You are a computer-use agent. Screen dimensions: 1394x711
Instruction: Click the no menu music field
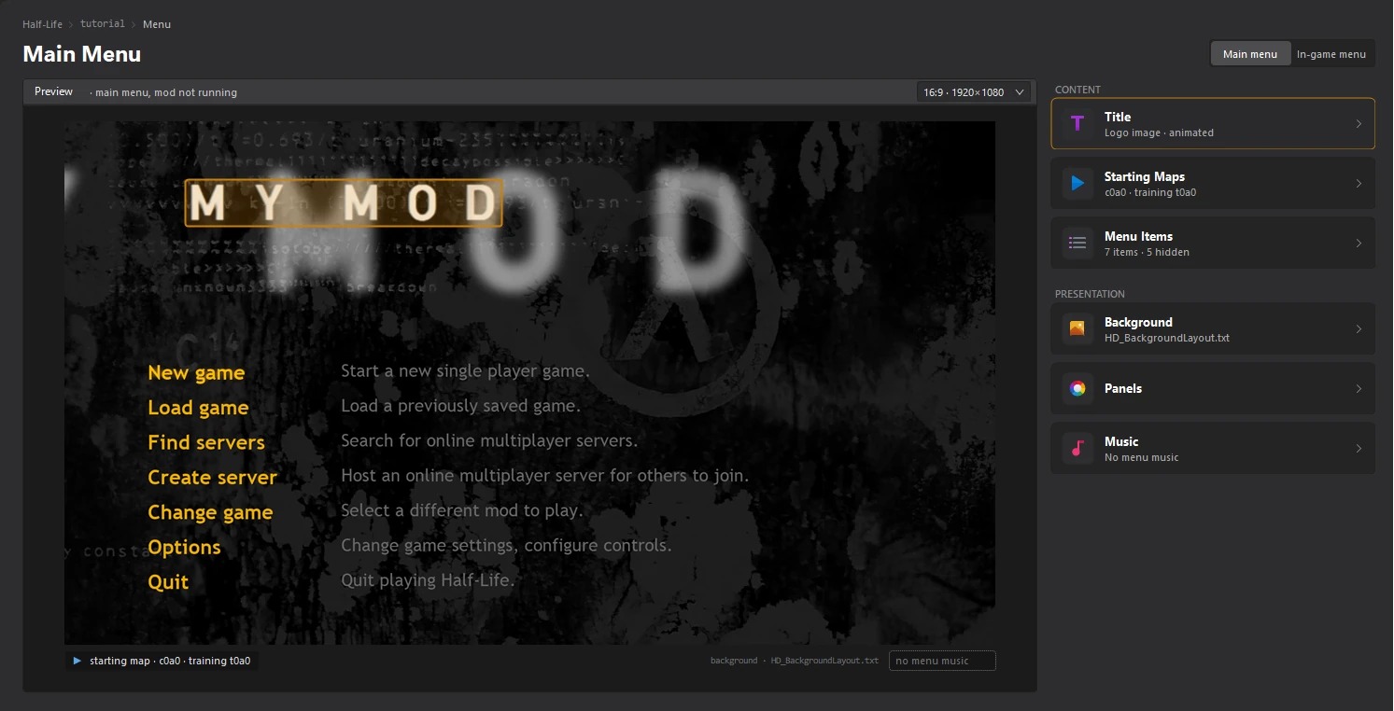pyautogui.click(x=942, y=661)
